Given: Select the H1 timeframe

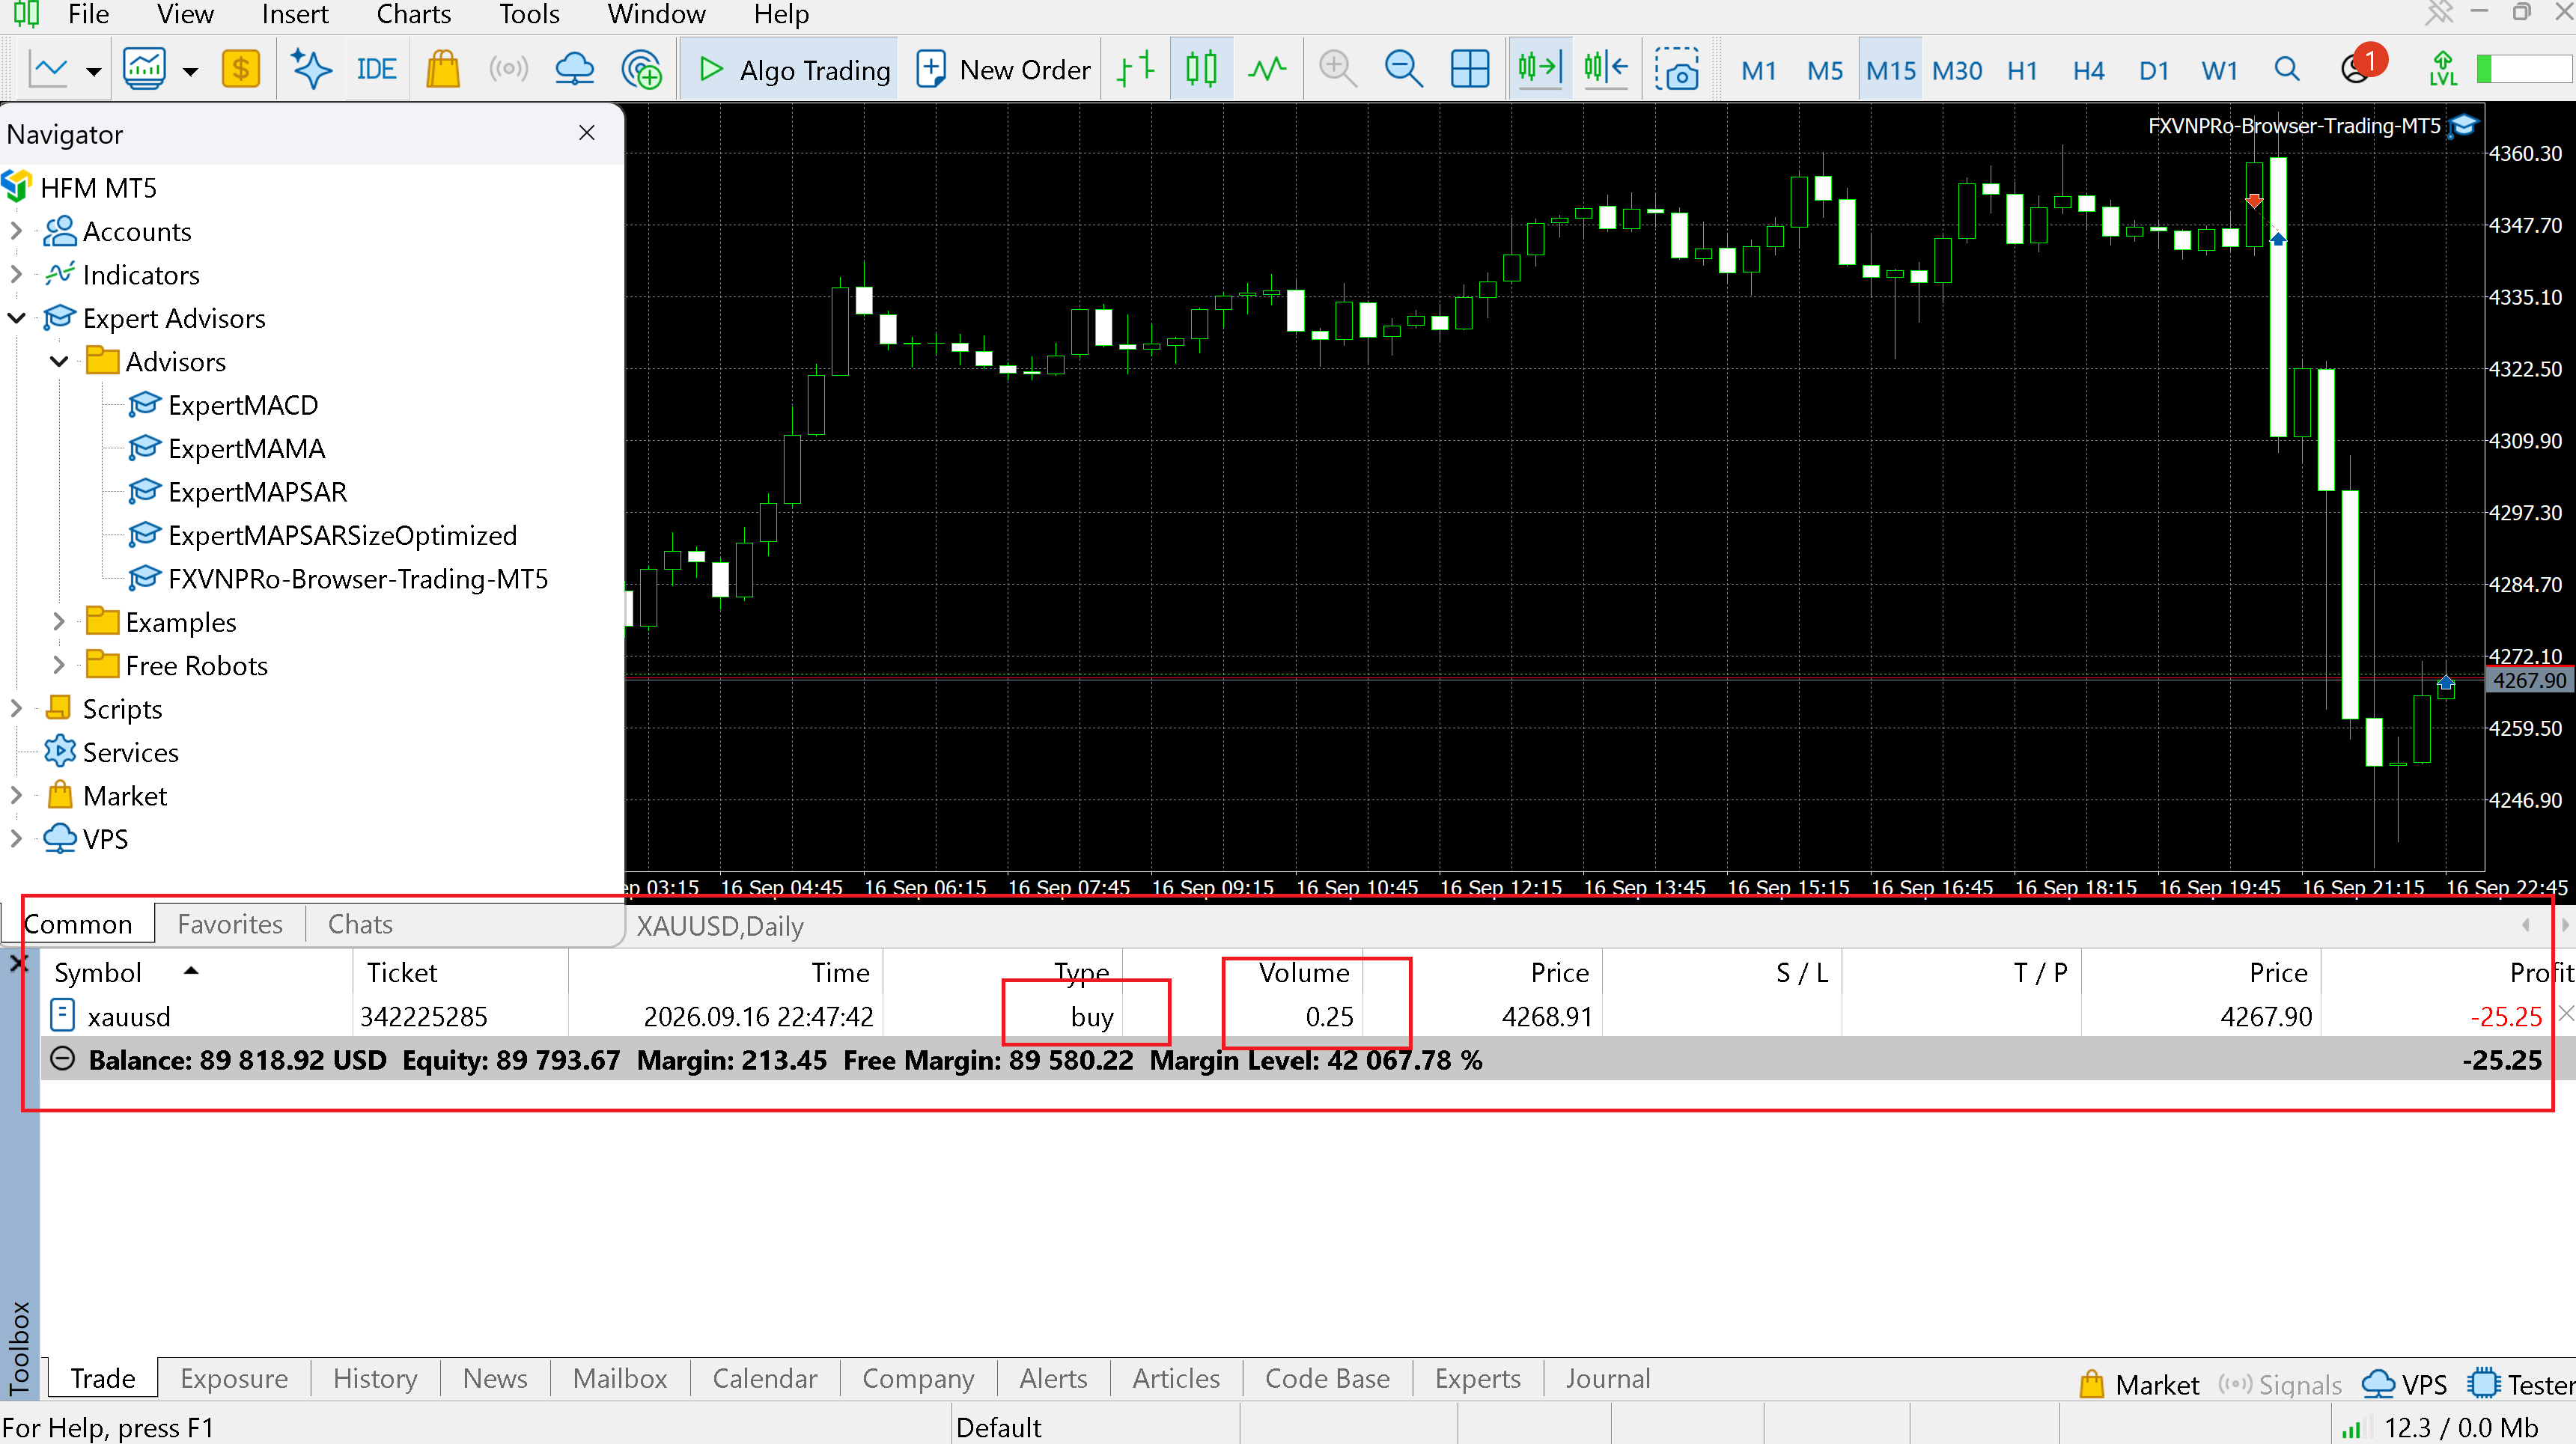Looking at the screenshot, I should (2022, 71).
